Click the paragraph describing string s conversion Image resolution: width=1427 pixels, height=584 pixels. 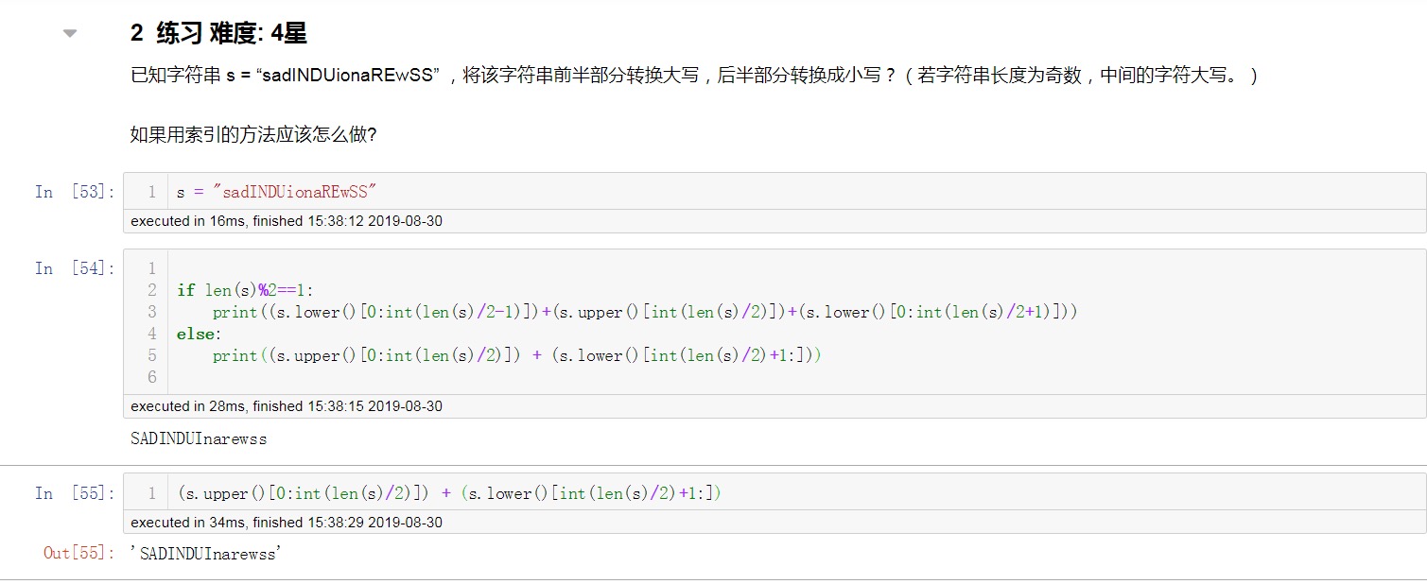tap(694, 76)
